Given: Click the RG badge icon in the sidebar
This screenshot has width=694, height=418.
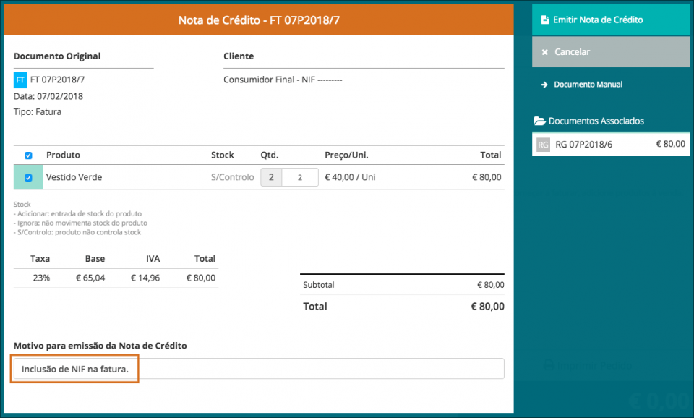Looking at the screenshot, I should click(543, 144).
